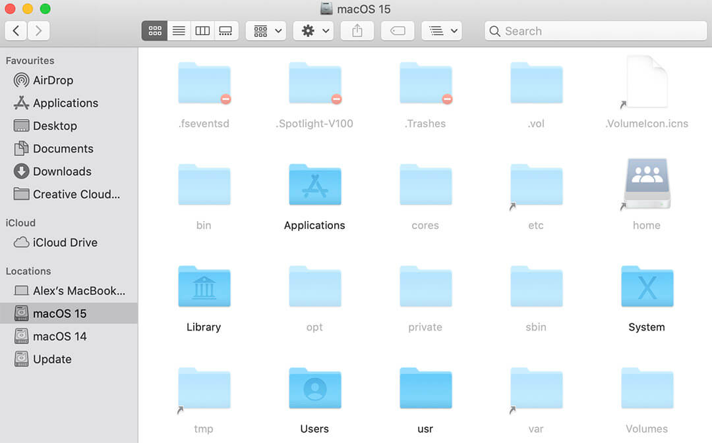
Task: Click the Favourites section header
Action: (x=30, y=61)
